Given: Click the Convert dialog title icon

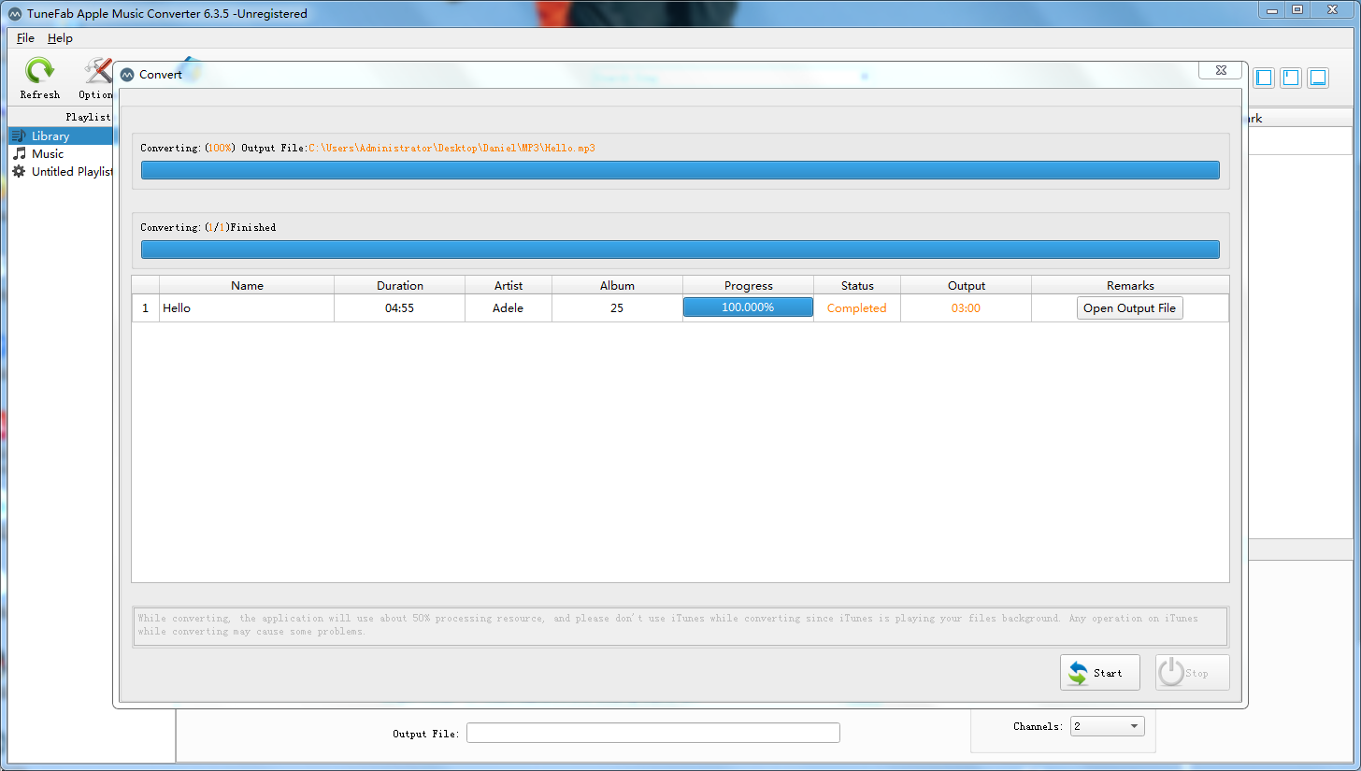Looking at the screenshot, I should coord(128,75).
